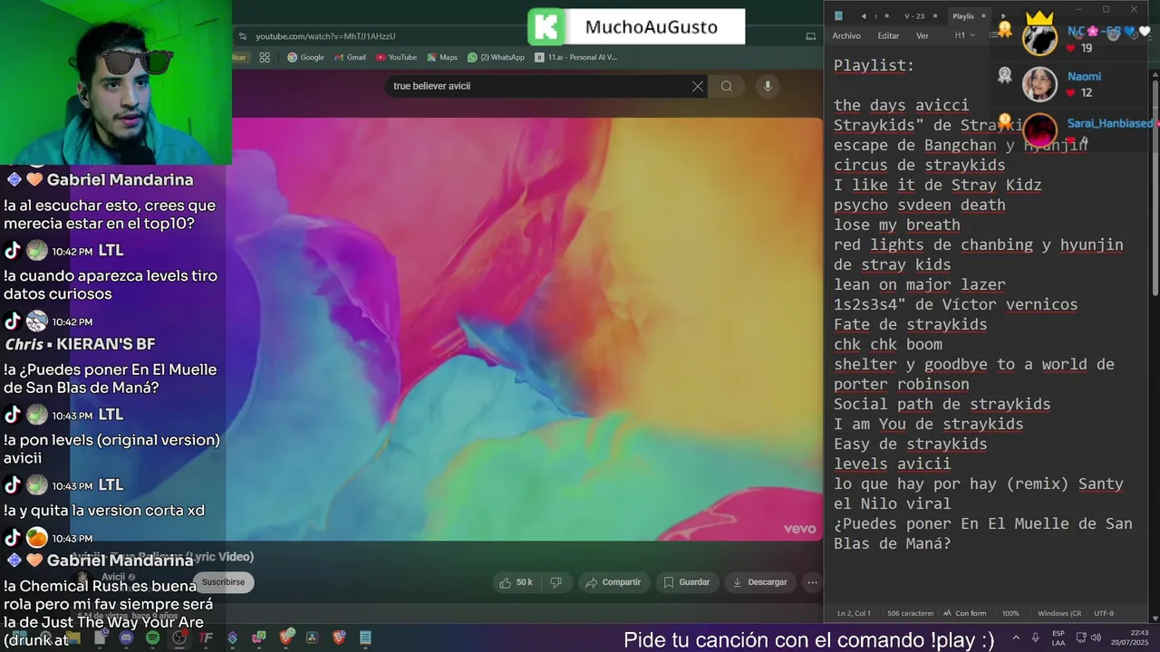The image size is (1160, 652).
Task: Open the Google bookmark
Action: coord(305,57)
